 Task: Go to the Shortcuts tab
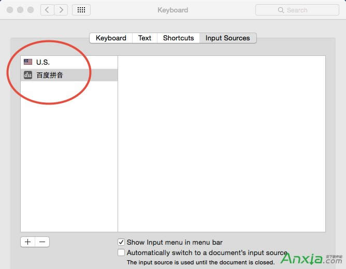pyautogui.click(x=178, y=38)
